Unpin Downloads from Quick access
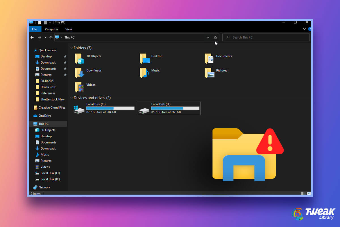Image resolution: width=340 pixels, height=227 pixels. [x=65, y=62]
